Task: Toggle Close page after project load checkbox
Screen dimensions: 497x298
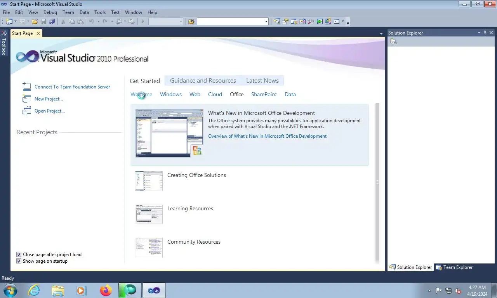Action: (19, 255)
